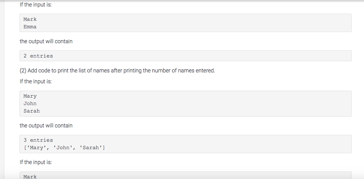The height and width of the screenshot is (179, 364).
Task: Click Emma in the first input code block
Action: pos(30,27)
